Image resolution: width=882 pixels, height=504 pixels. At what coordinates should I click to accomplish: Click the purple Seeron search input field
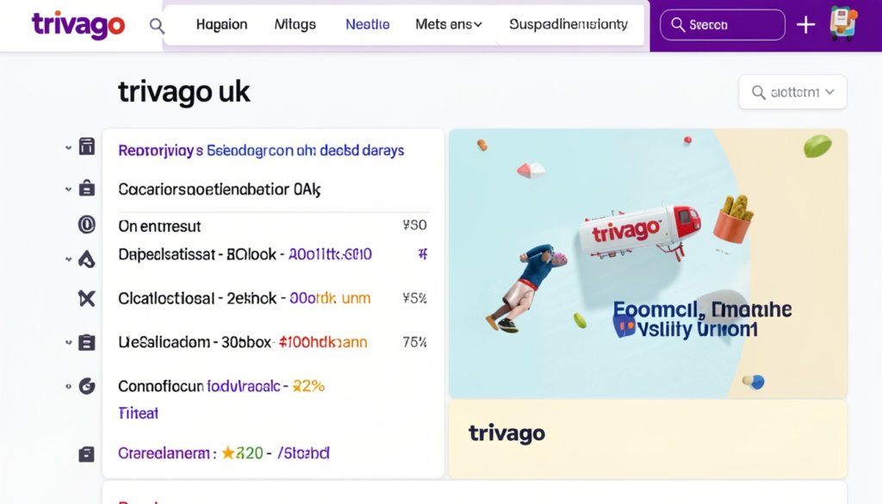pos(722,25)
